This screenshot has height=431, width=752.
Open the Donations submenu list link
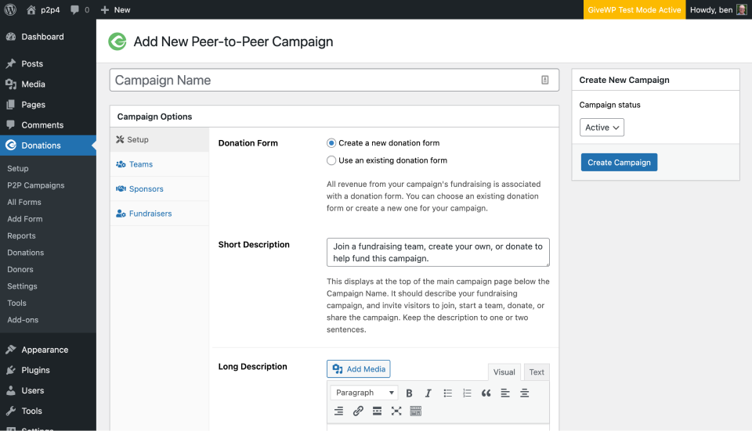coord(25,253)
